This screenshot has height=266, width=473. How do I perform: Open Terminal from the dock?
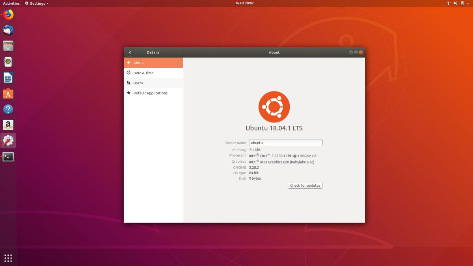pyautogui.click(x=8, y=157)
